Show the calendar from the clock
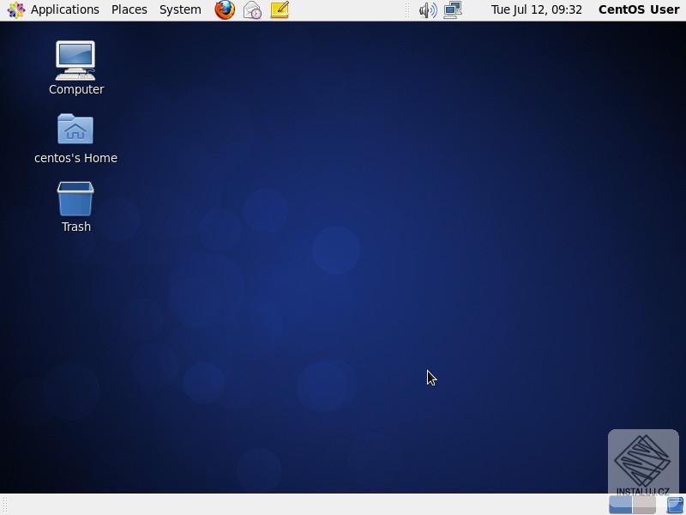686x515 pixels. (537, 9)
